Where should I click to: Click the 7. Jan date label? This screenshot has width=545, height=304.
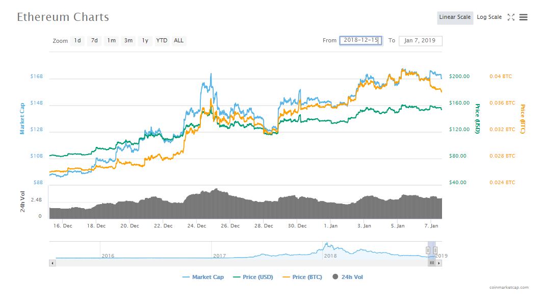coord(431,226)
